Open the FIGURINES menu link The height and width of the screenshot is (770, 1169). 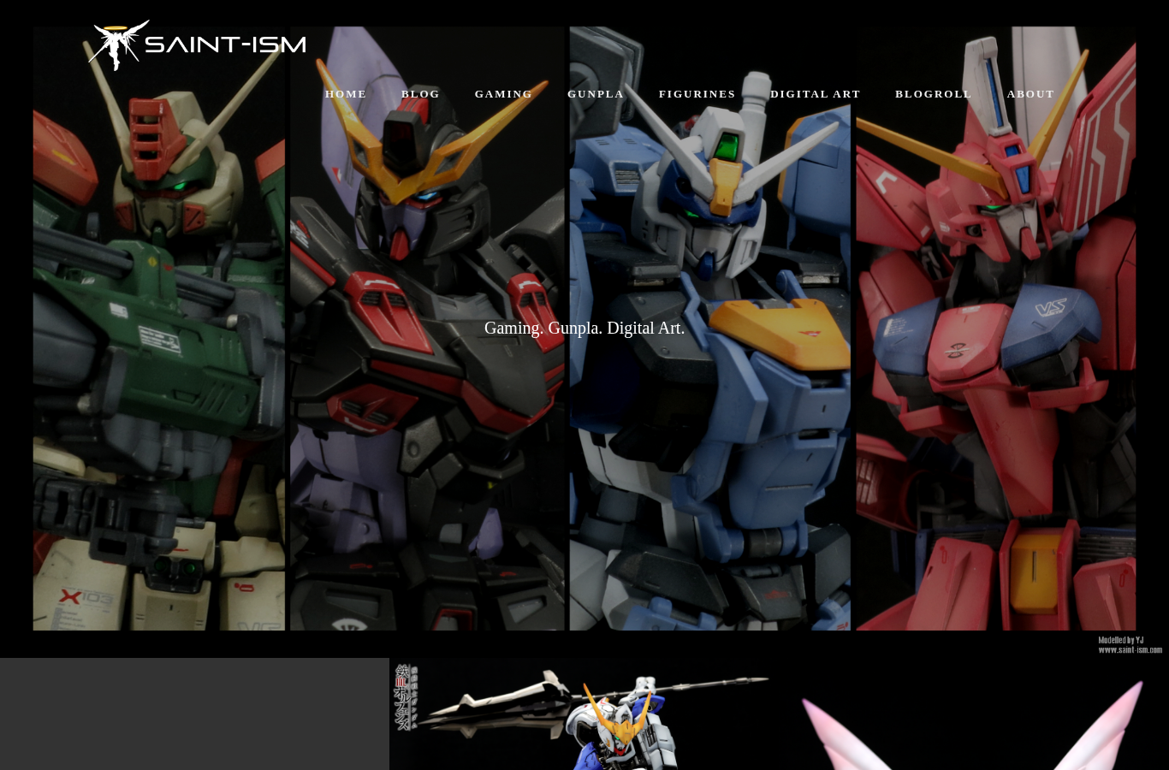(697, 94)
